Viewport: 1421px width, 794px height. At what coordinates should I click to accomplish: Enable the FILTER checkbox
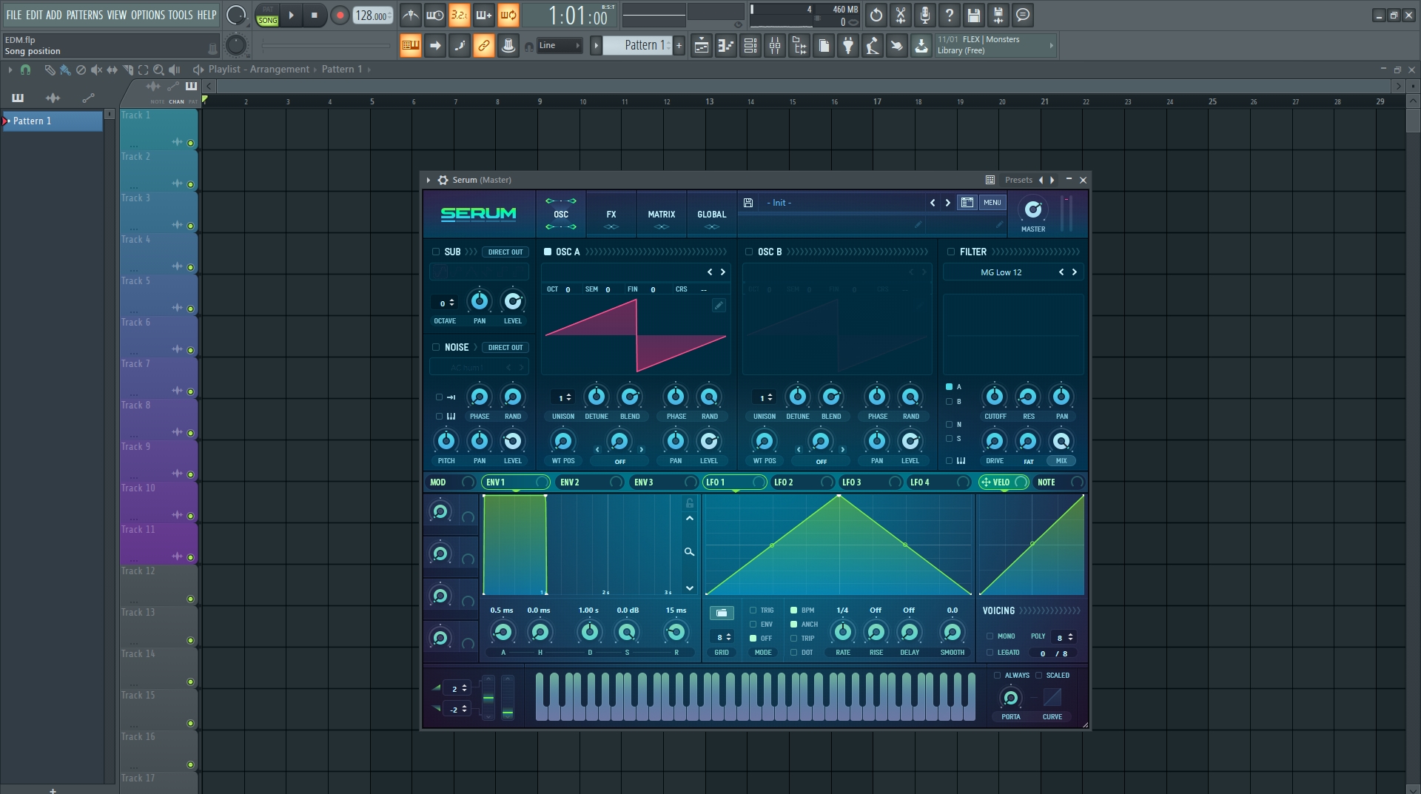point(951,252)
